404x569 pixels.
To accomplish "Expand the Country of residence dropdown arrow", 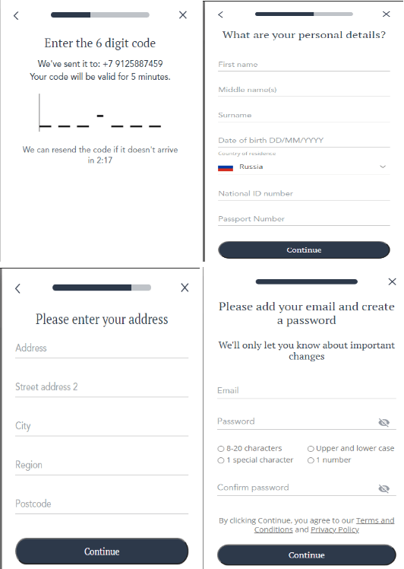I will click(383, 167).
